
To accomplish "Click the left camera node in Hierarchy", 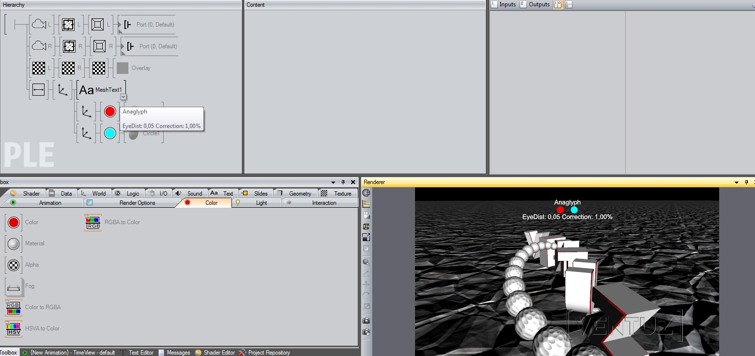I will coord(39,25).
